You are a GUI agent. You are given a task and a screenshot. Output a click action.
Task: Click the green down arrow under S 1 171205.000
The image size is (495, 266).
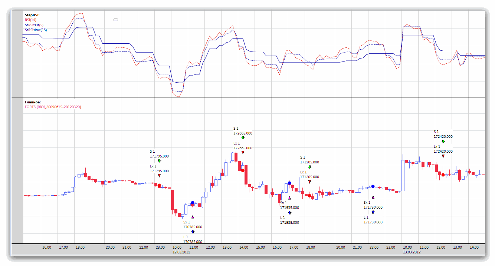coord(309,167)
